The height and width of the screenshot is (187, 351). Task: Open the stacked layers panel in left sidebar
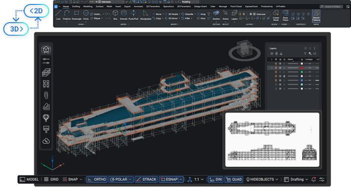(46, 73)
